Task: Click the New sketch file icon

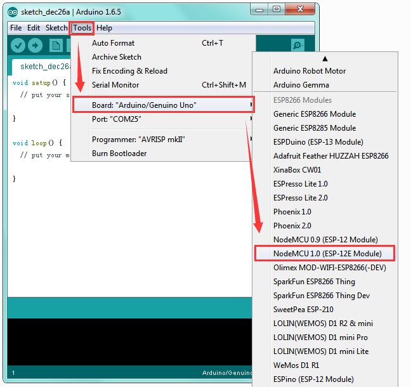Action: click(56, 45)
